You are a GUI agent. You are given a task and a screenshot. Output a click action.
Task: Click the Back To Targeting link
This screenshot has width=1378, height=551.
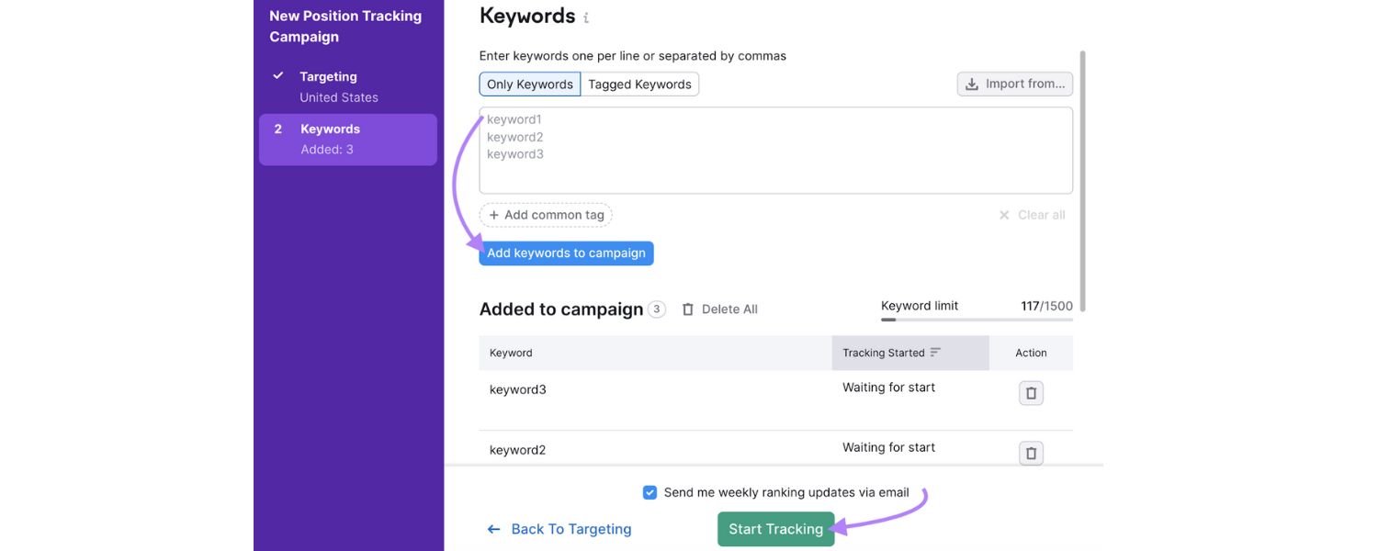pos(571,528)
